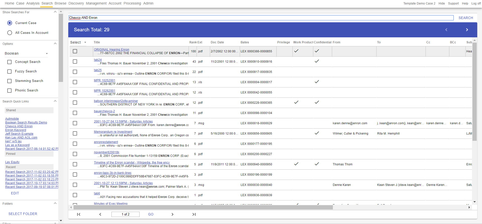Click the Hide link in header
Screen dimensions: 482x224
point(442,4)
